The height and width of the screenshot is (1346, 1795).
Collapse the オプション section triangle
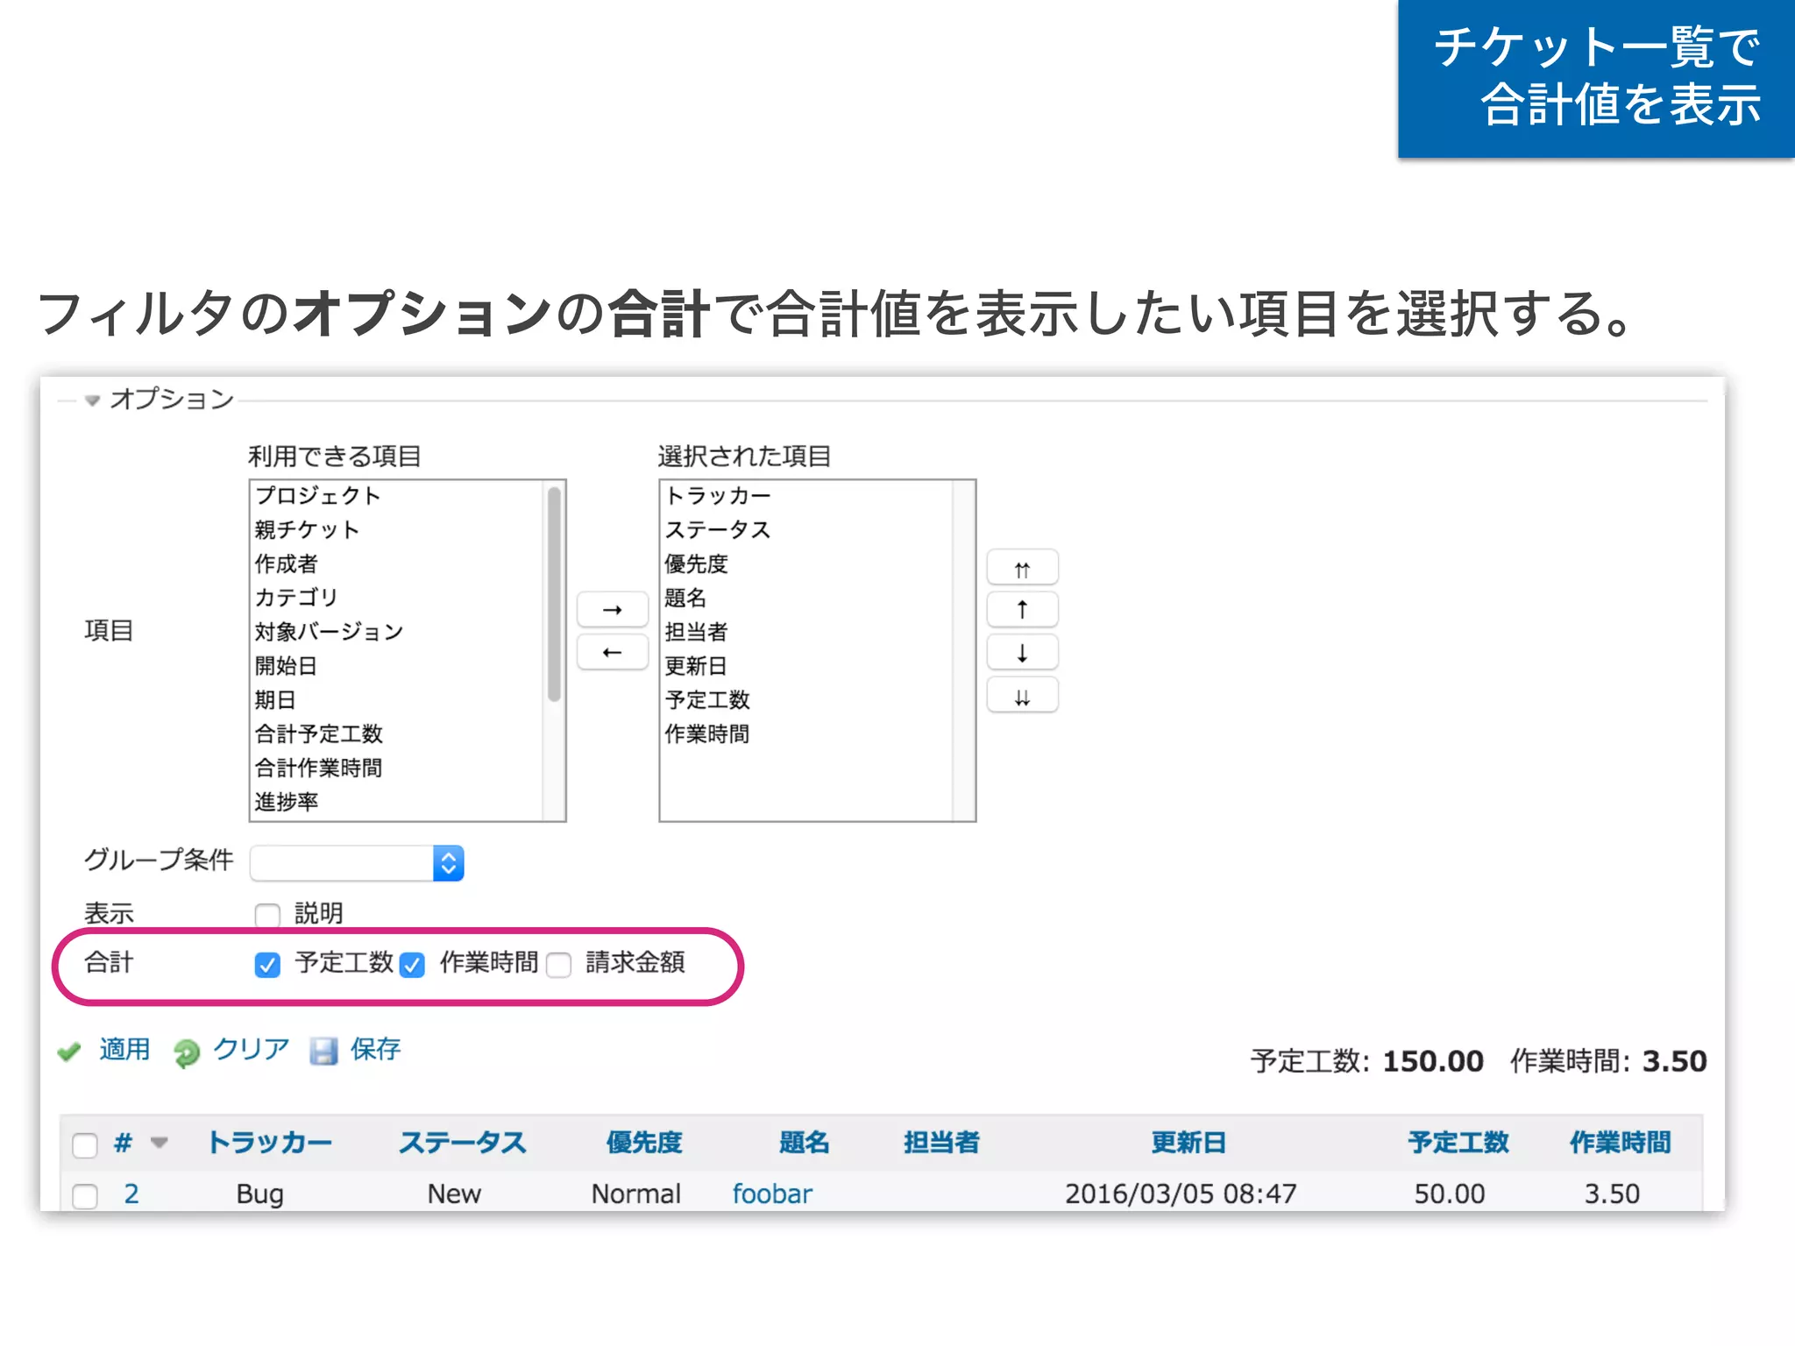pyautogui.click(x=92, y=400)
